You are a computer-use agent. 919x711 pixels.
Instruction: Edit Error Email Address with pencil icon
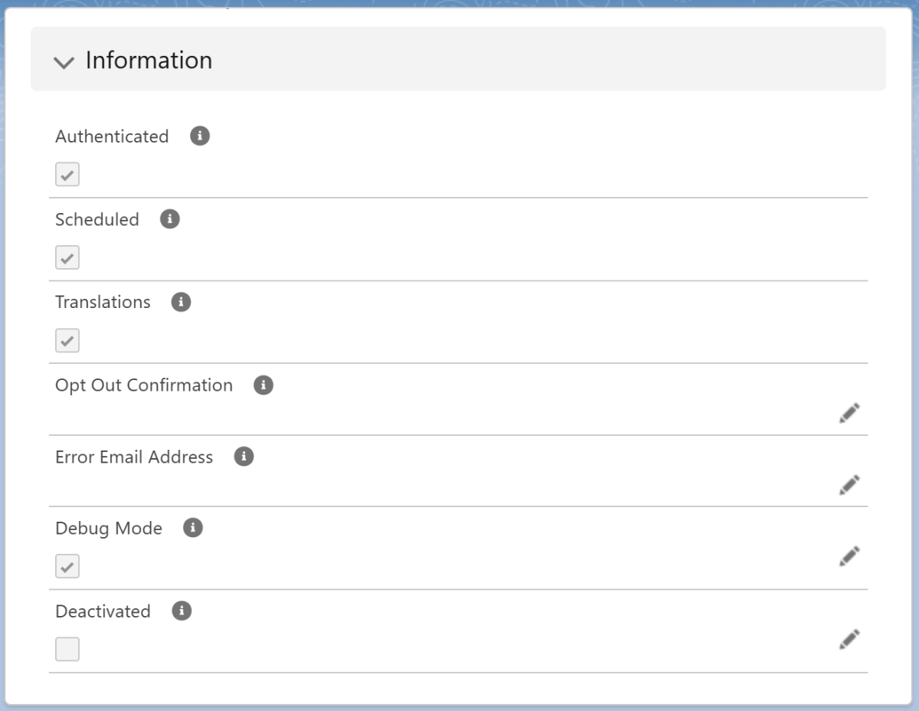point(849,485)
